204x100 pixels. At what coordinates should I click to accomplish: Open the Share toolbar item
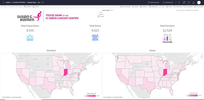[169, 6]
